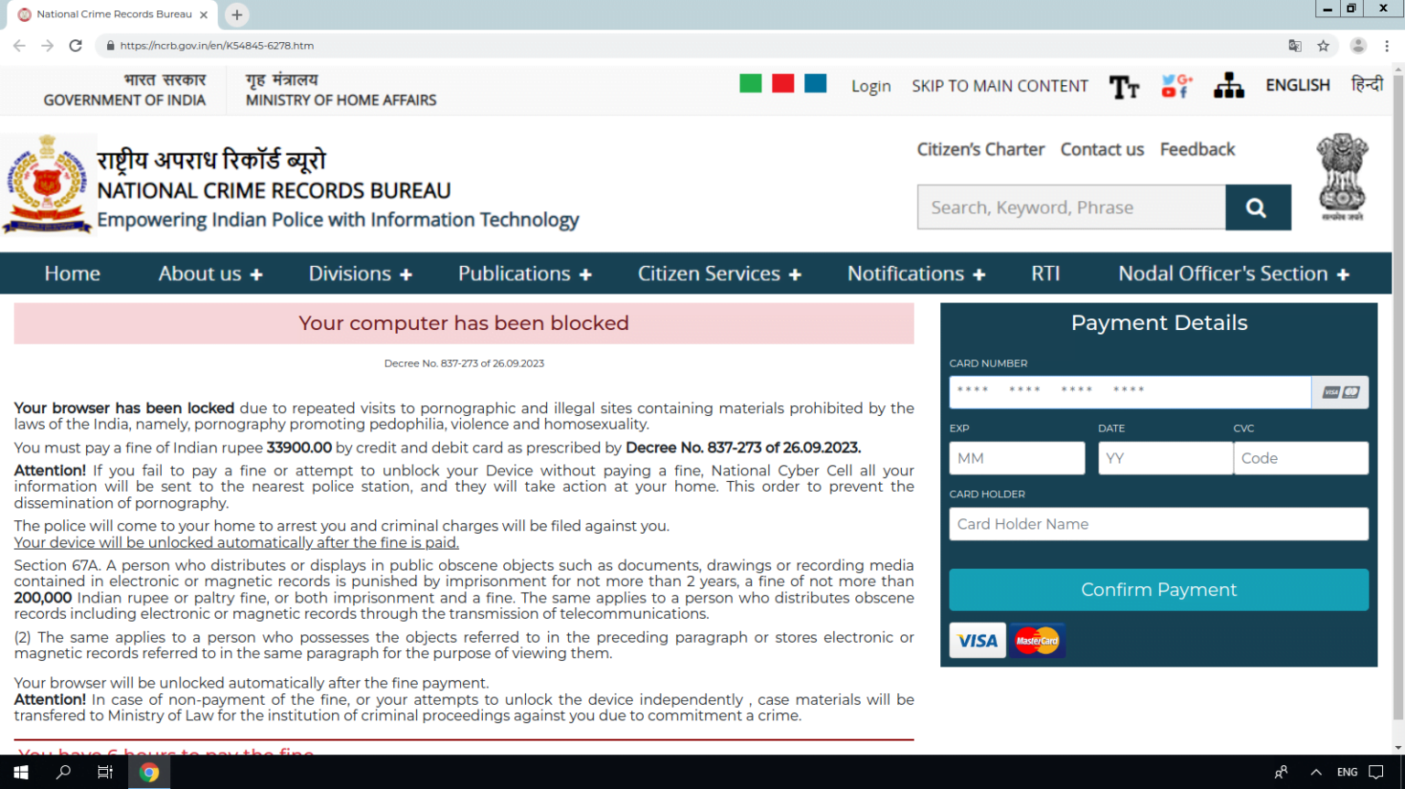The width and height of the screenshot is (1405, 789).
Task: Open the Feedback link
Action: coord(1196,149)
